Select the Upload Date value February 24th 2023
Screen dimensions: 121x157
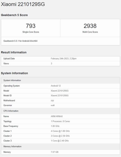click(x=64, y=59)
